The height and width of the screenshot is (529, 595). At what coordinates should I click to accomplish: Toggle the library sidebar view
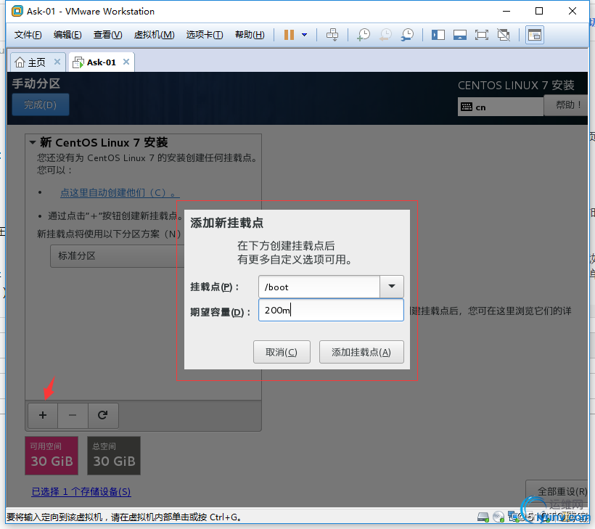(x=438, y=35)
